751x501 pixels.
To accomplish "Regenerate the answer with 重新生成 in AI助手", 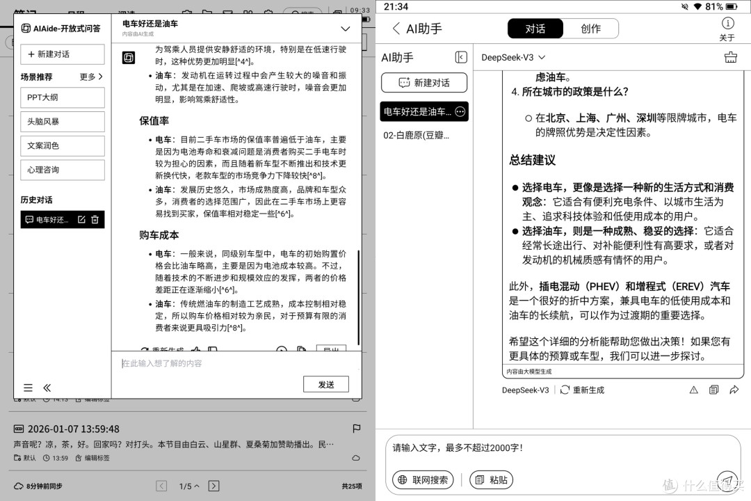I will (x=583, y=390).
